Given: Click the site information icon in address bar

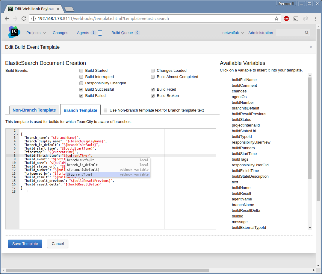Looking at the screenshot, I should tap(34, 19).
